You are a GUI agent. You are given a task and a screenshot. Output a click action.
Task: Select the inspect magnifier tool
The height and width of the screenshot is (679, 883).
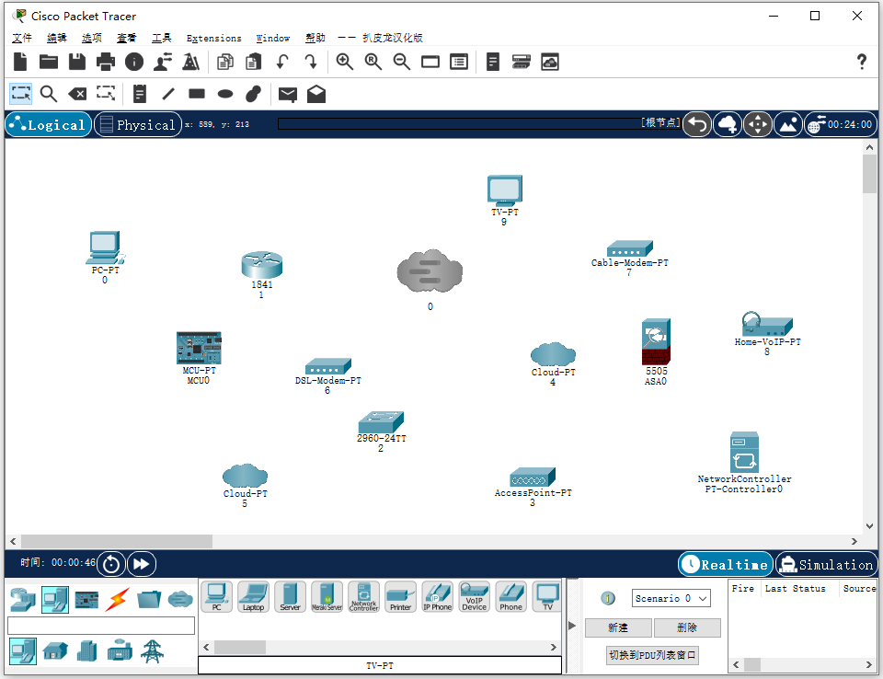click(49, 93)
